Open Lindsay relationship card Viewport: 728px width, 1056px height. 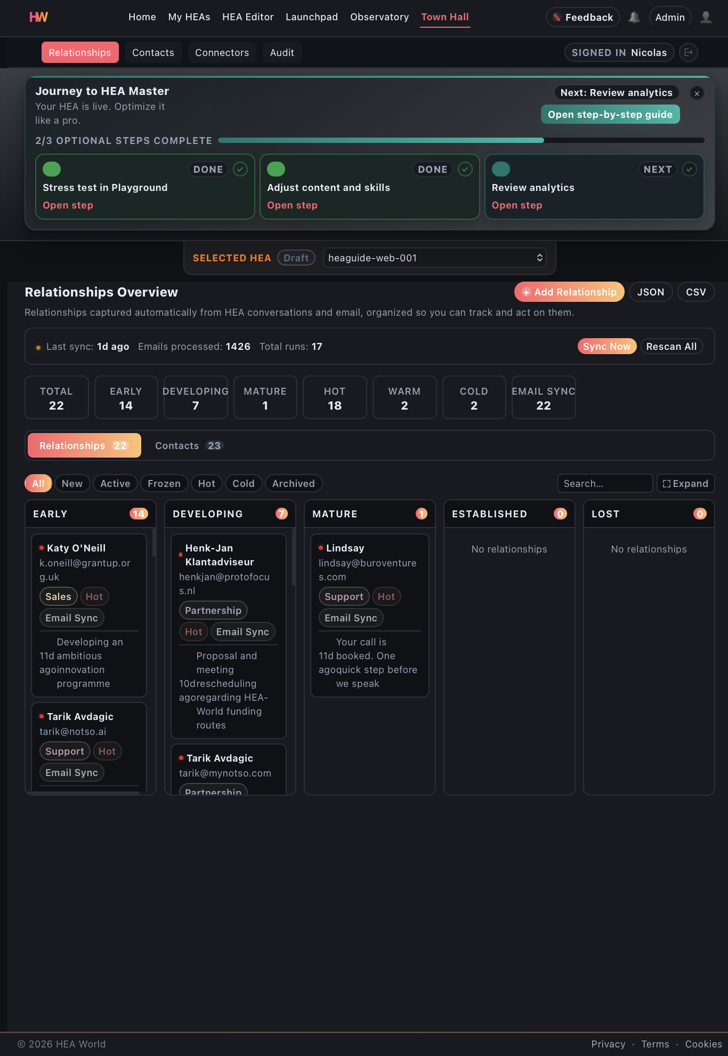point(370,615)
